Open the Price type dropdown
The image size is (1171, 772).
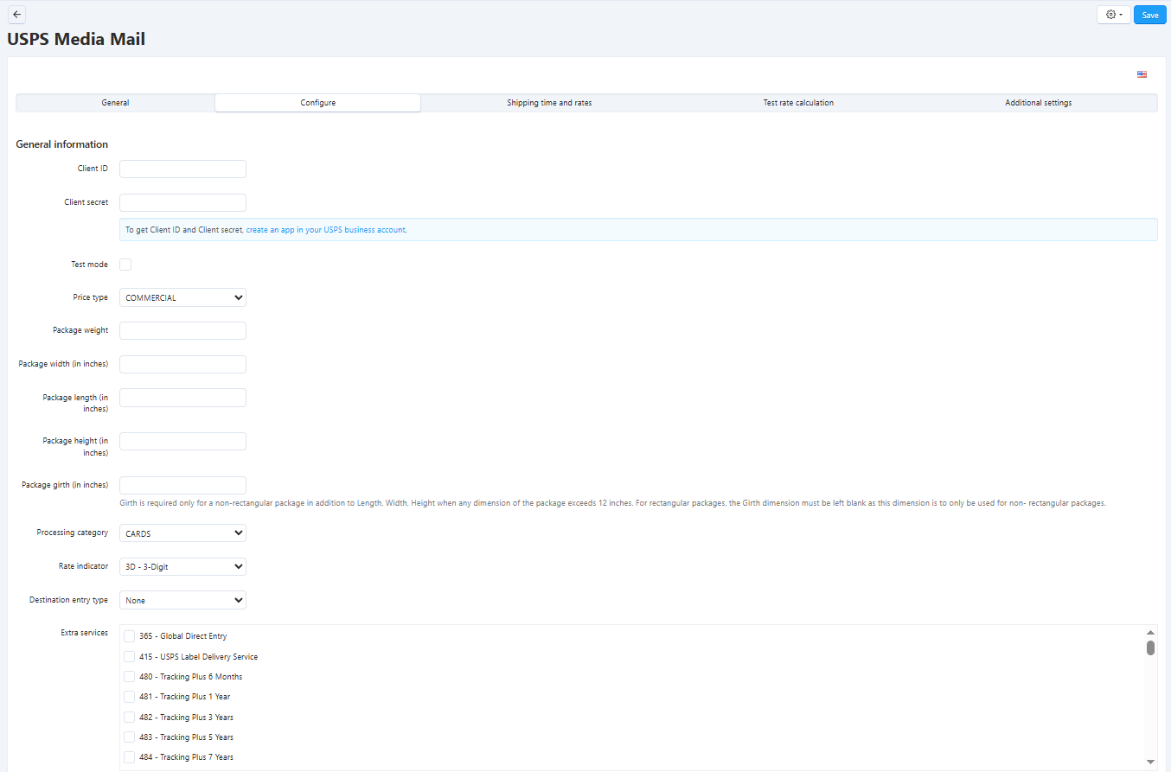(182, 297)
